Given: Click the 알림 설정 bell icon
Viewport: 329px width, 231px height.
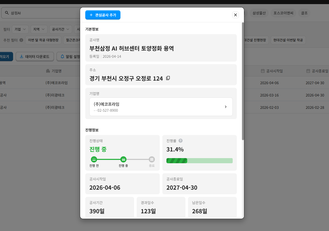Looking at the screenshot, I should [x=62, y=56].
